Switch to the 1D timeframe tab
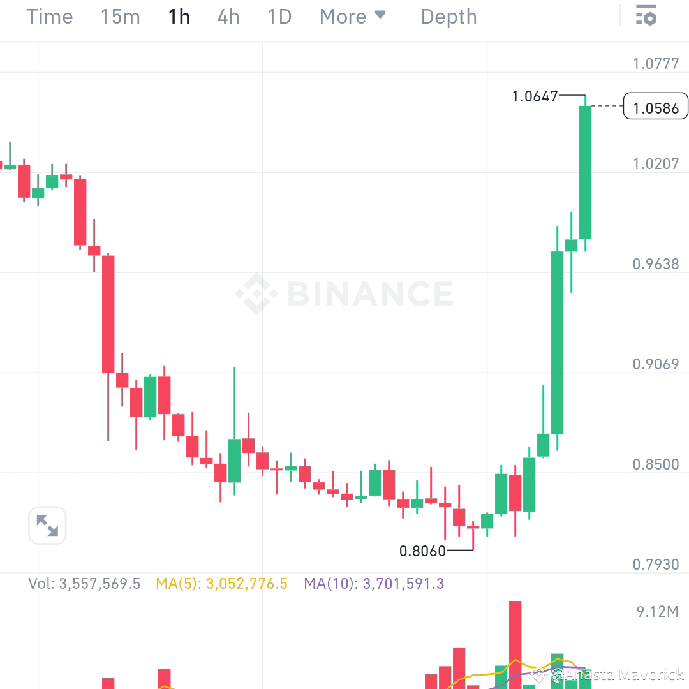The height and width of the screenshot is (689, 689). (279, 17)
